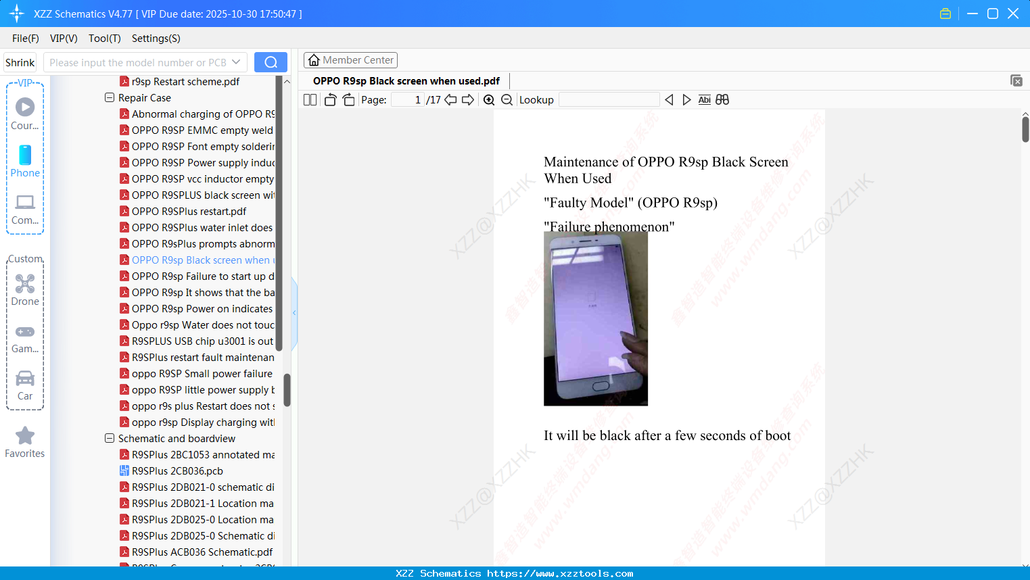Open the Tool menu
Screen dimensions: 1030x580
104,39
